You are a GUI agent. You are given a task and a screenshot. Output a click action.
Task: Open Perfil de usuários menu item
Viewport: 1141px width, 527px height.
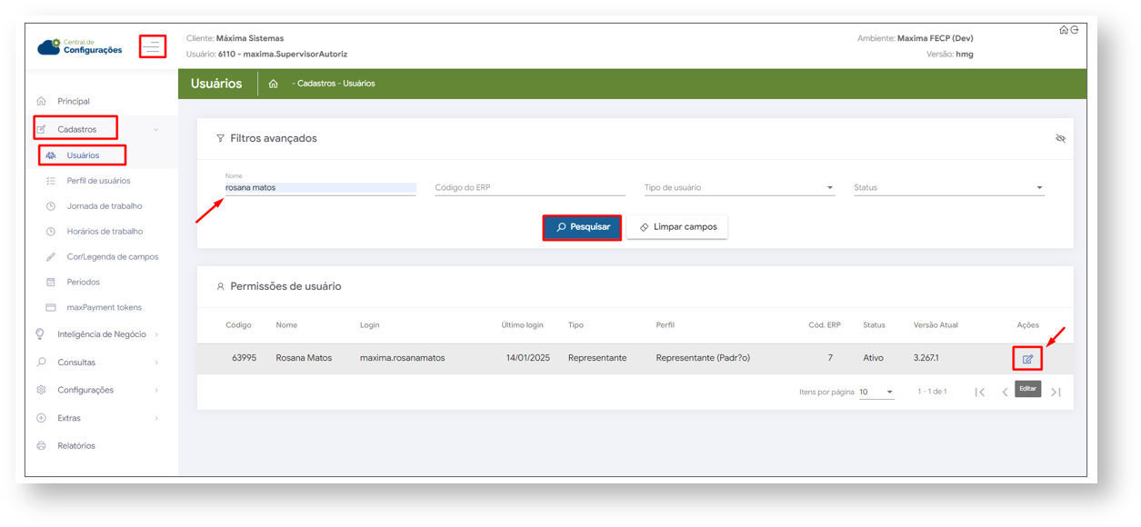click(x=98, y=181)
